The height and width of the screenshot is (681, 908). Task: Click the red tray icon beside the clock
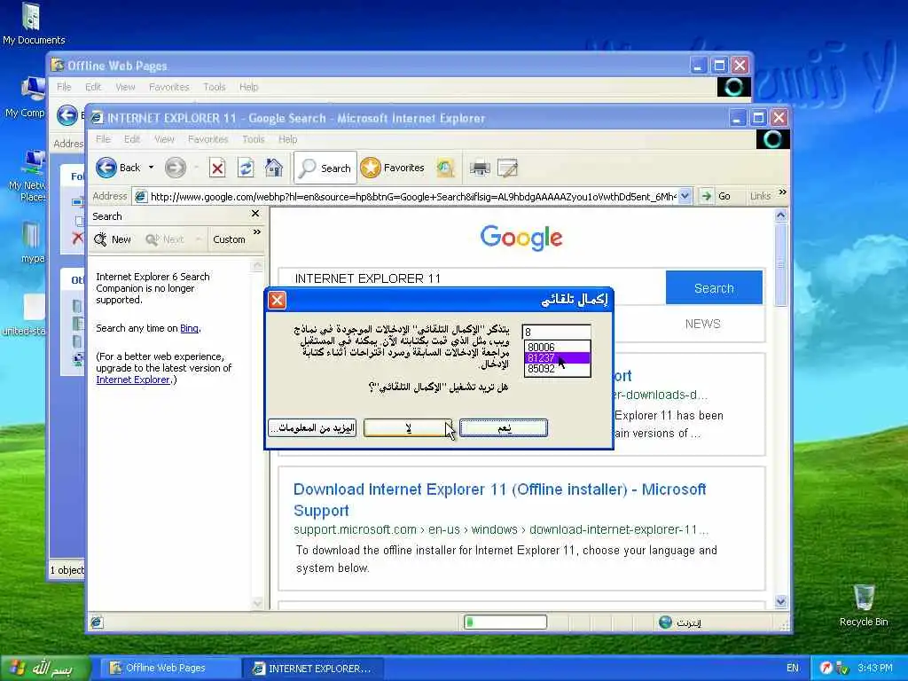[x=826, y=668]
